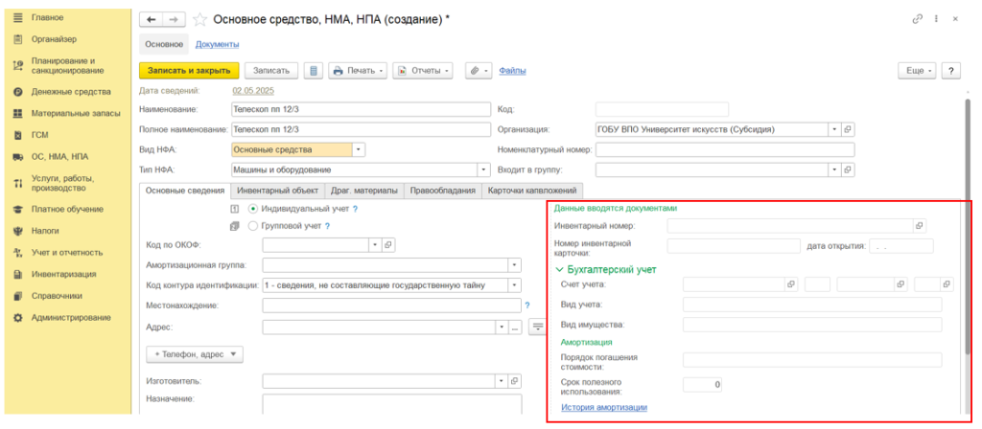
Task: Expand the Изготовитель dropdown arrow
Action: click(x=502, y=381)
